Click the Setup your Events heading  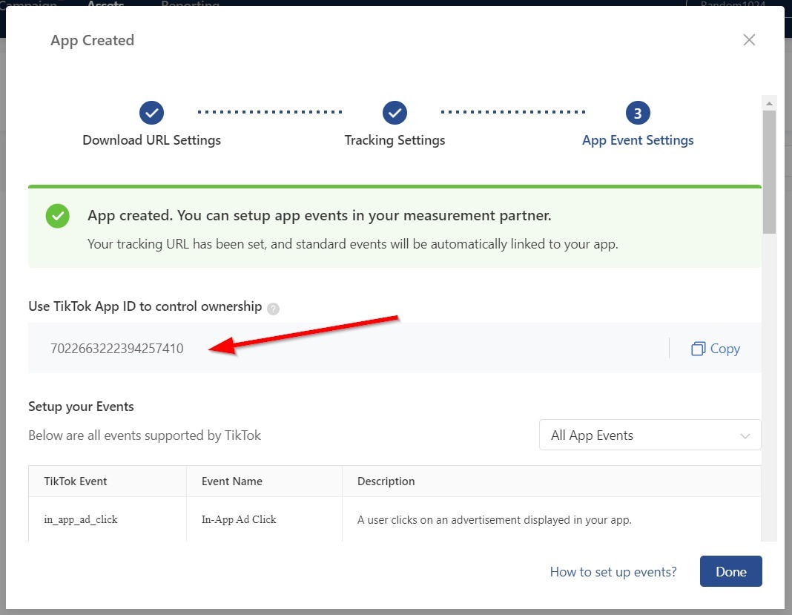[81, 407]
